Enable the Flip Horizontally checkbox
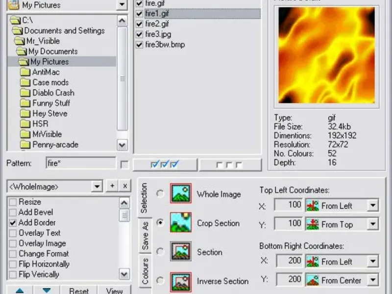The width and height of the screenshot is (392, 294). click(13, 264)
